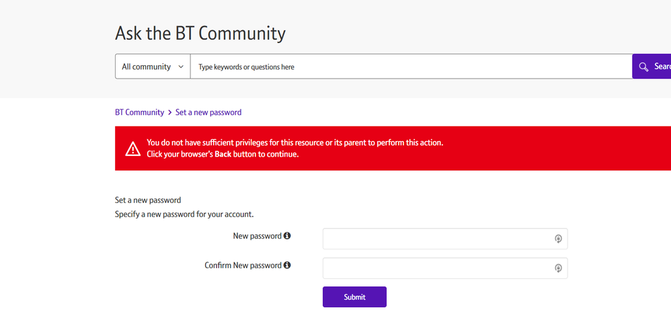Click the Confirm New password label text

pyautogui.click(x=243, y=266)
